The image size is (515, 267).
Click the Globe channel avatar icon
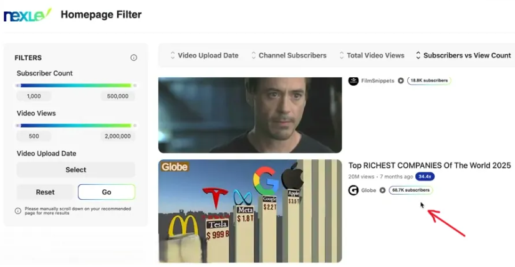(354, 190)
